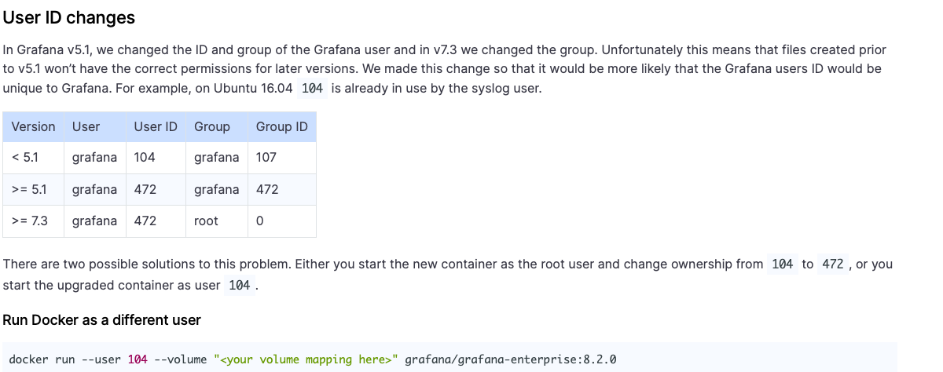Image resolution: width=943 pixels, height=372 pixels.
Task: Select the ">= 7.3" version cell
Action: pos(33,221)
